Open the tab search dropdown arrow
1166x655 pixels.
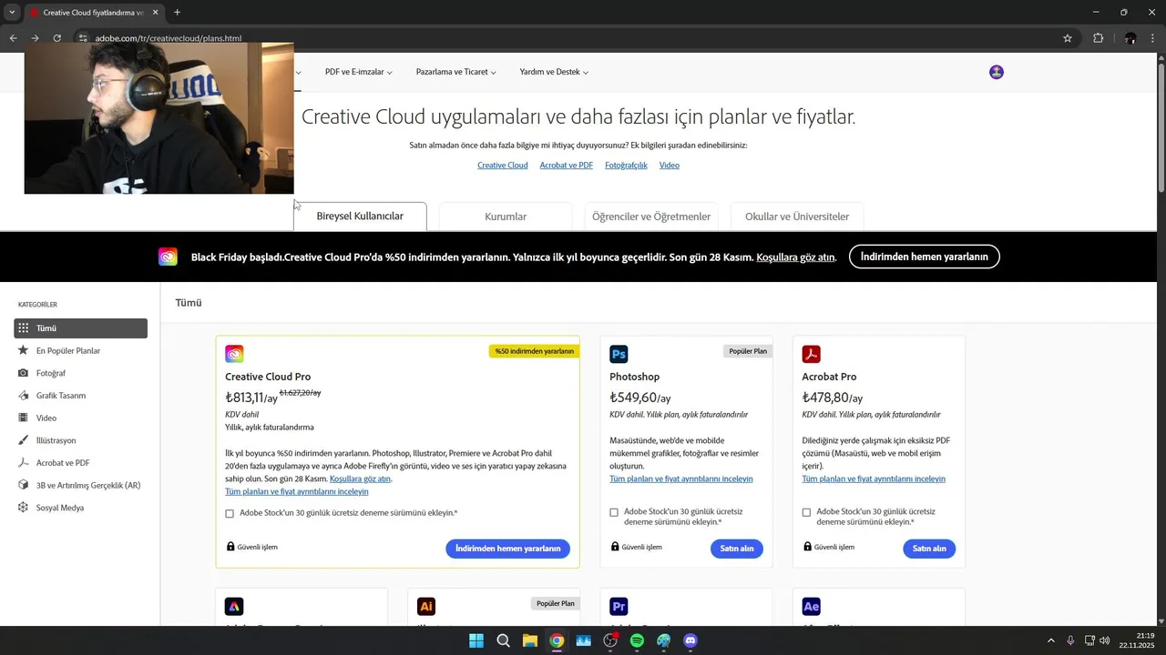click(12, 13)
